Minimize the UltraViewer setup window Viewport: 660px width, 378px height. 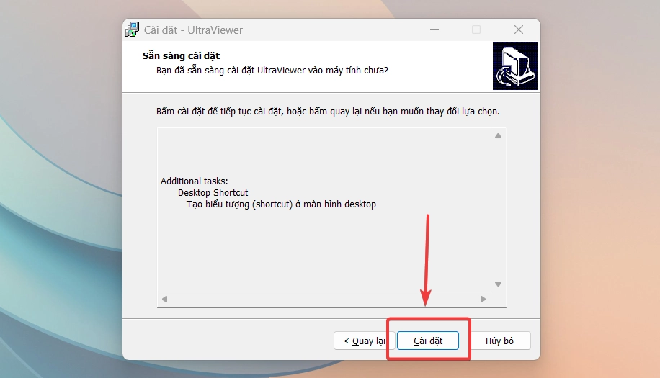pos(434,30)
